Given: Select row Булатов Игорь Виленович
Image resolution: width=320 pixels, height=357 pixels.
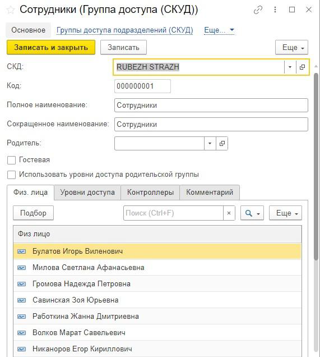Looking at the screenshot, I should click(x=157, y=251).
